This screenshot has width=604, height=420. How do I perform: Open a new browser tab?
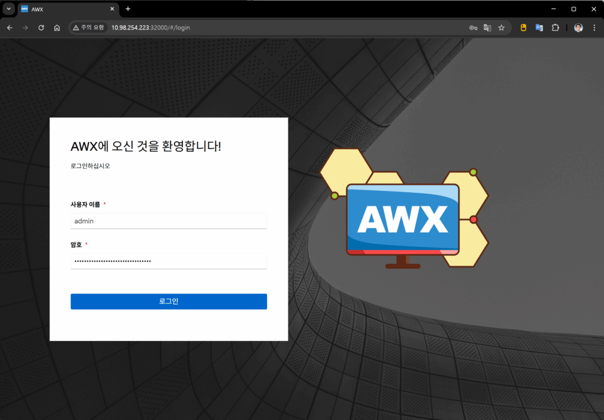(x=128, y=9)
